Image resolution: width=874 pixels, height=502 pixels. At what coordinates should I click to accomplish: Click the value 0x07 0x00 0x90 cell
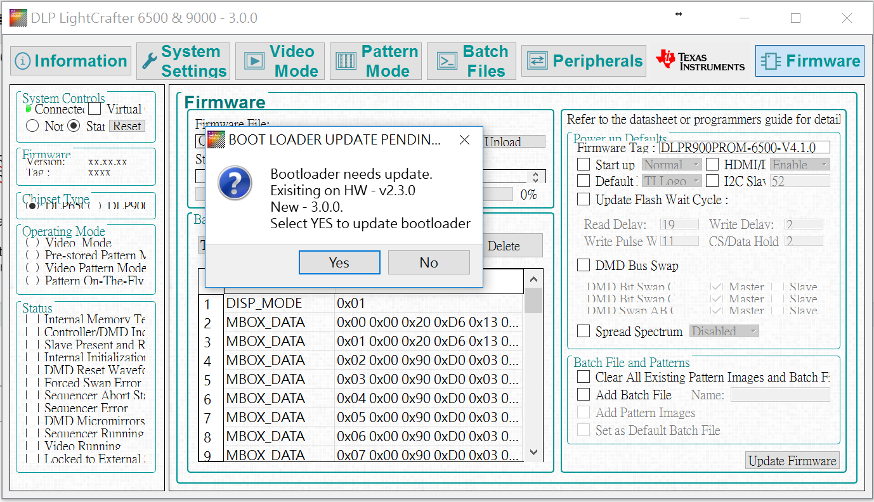pos(429,454)
